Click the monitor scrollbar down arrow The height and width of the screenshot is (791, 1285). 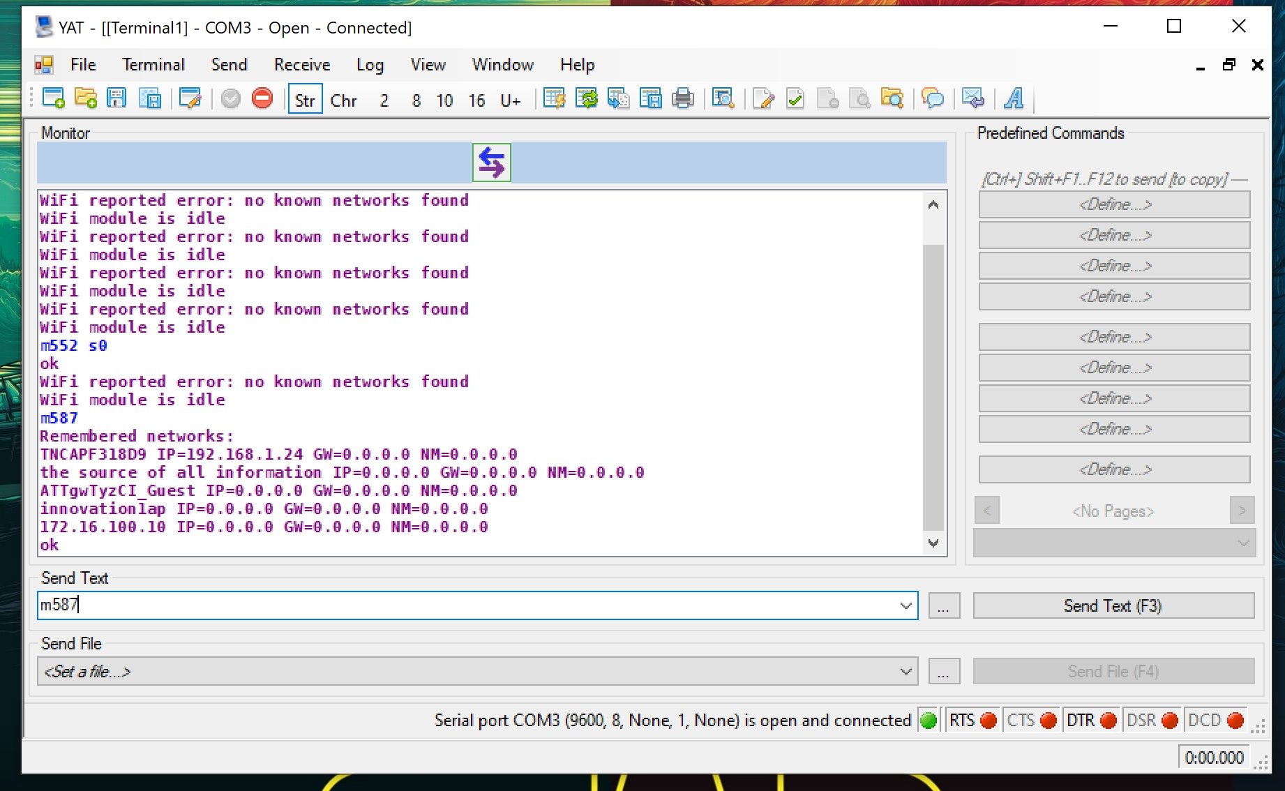point(933,543)
